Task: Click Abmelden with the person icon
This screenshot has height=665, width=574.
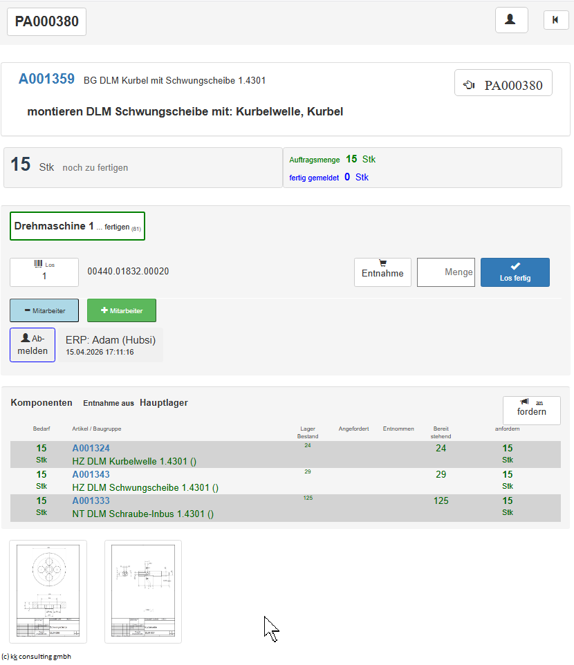Action: pos(33,345)
